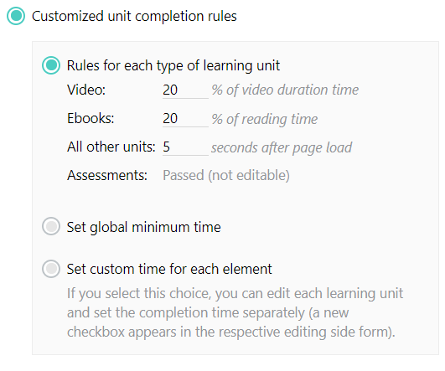Click the Ebooks percentage input field

pos(185,119)
